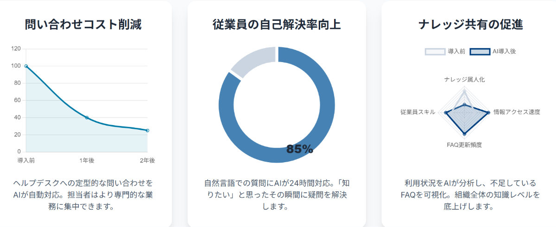Viewport: 556px width, 227px height.
Task: Click the FAQ更新頻度 radar axis label
Action: click(464, 145)
